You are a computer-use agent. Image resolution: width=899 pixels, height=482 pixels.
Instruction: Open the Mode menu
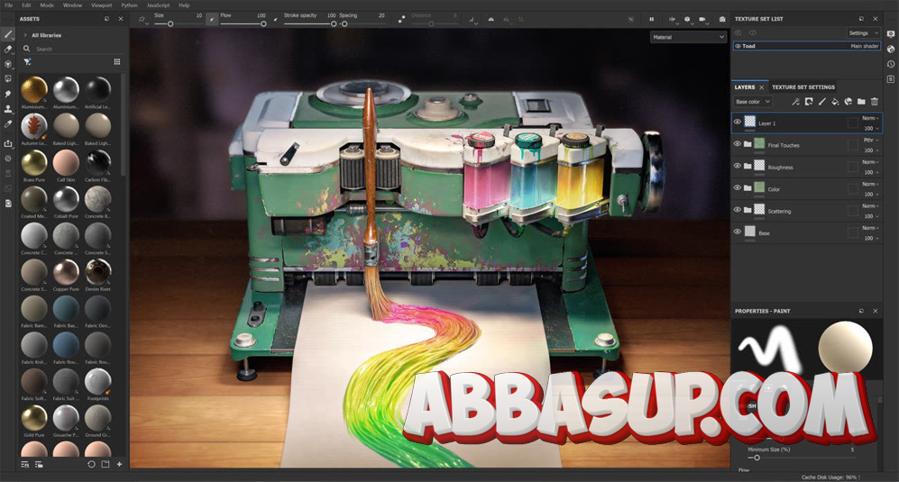pos(47,5)
